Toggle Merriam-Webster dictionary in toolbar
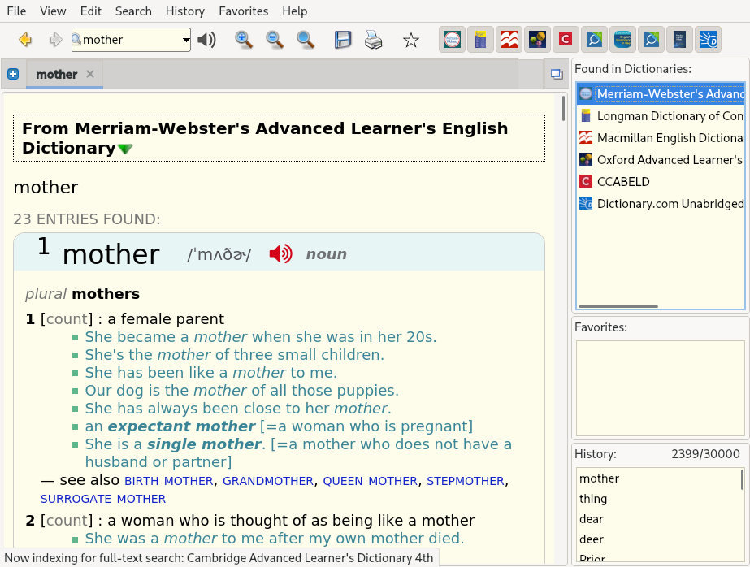The width and height of the screenshot is (750, 567). coord(452,40)
